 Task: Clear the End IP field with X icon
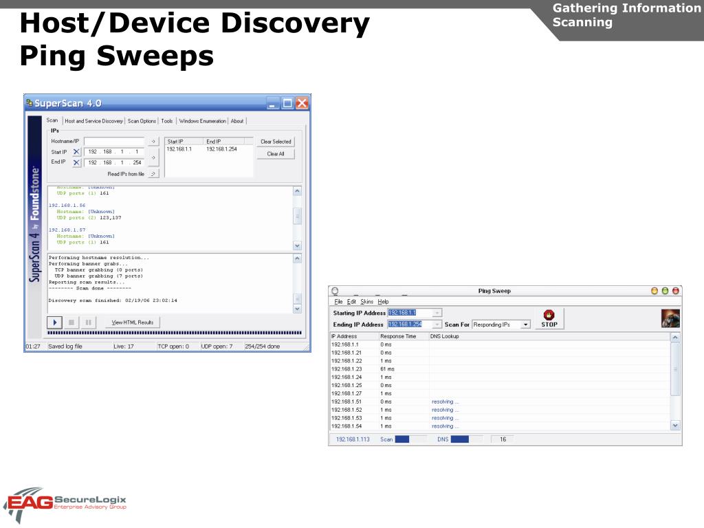(x=76, y=162)
